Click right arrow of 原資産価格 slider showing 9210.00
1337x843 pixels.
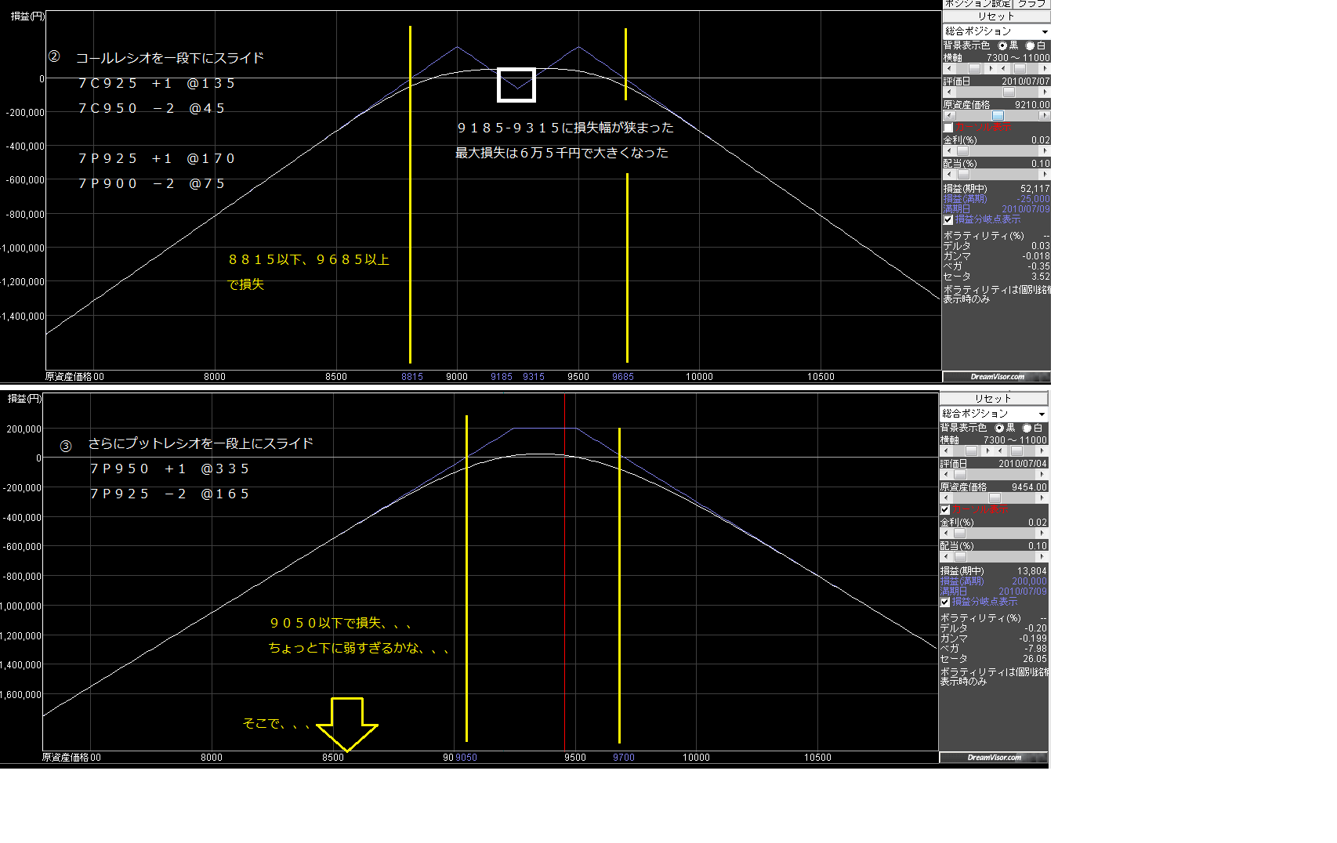pos(1044,116)
